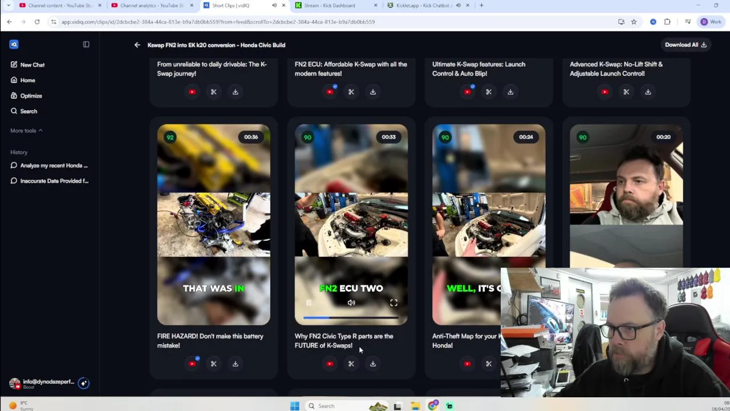The width and height of the screenshot is (730, 411).
Task: Click YouTube icon under 'Advanced K-Swap: No-Lift Shift'
Action: [605, 92]
